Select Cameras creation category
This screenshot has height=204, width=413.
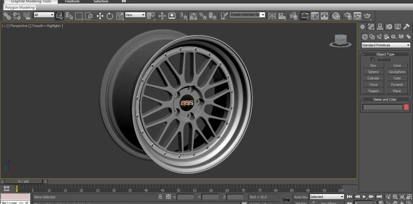386,37
